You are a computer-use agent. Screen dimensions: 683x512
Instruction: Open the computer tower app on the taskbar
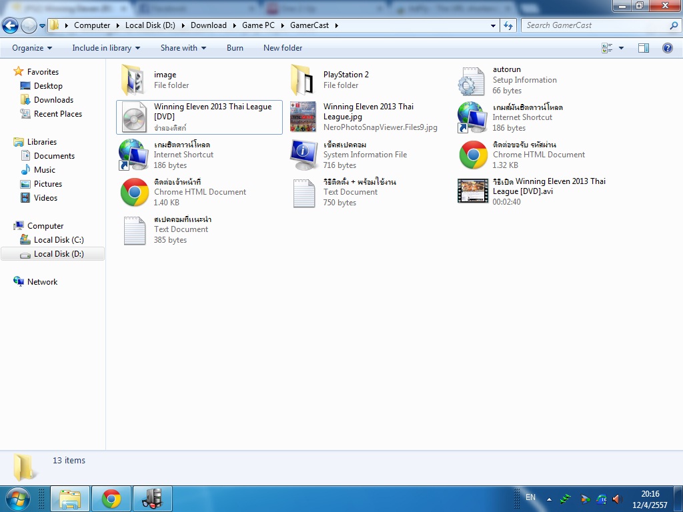[152, 499]
